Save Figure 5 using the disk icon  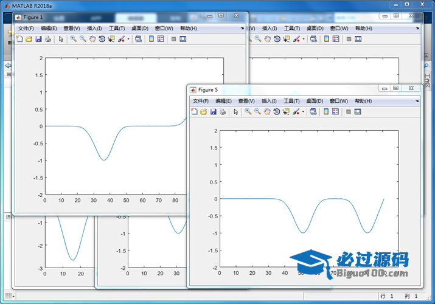click(x=213, y=112)
